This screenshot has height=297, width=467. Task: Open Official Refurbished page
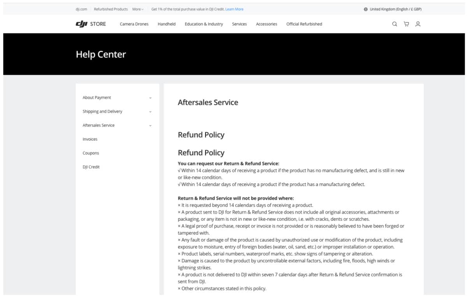[304, 24]
